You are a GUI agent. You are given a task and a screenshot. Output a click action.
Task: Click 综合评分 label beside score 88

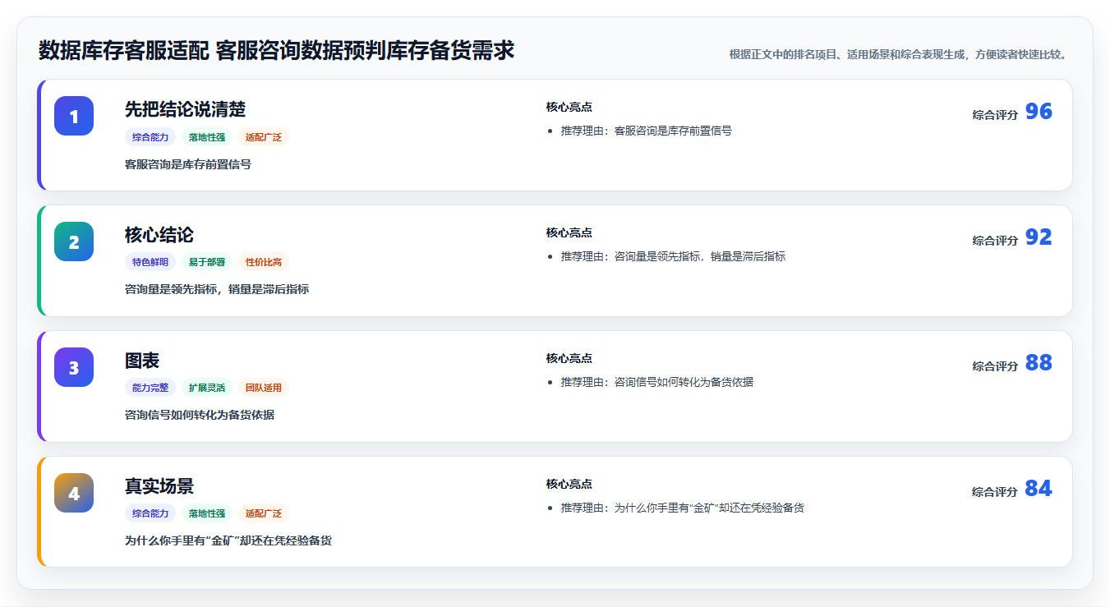click(995, 366)
